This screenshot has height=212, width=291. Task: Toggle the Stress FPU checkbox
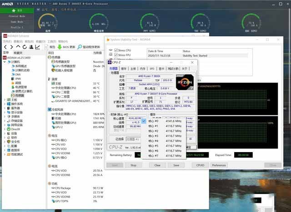tap(116, 55)
